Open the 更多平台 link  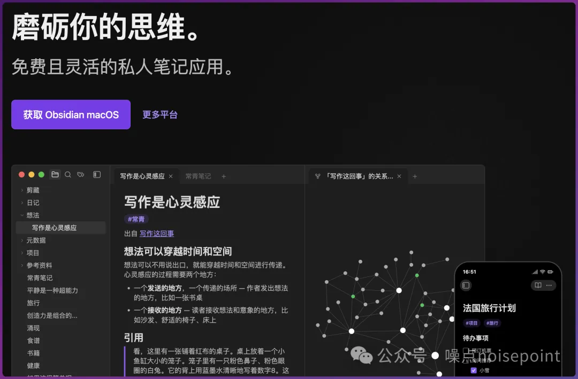coord(160,114)
